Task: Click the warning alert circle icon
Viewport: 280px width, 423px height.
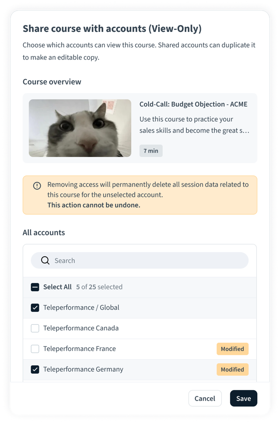Action: (37, 185)
